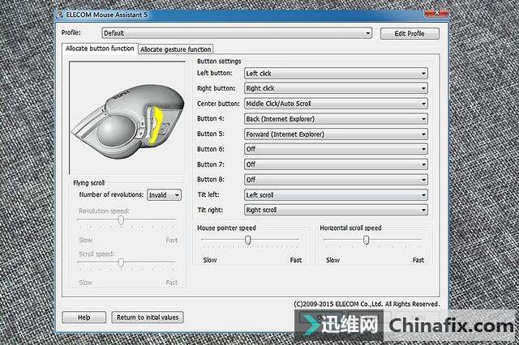Expand the Button 5 function dropdown
The width and height of the screenshot is (519, 345).
point(336,134)
